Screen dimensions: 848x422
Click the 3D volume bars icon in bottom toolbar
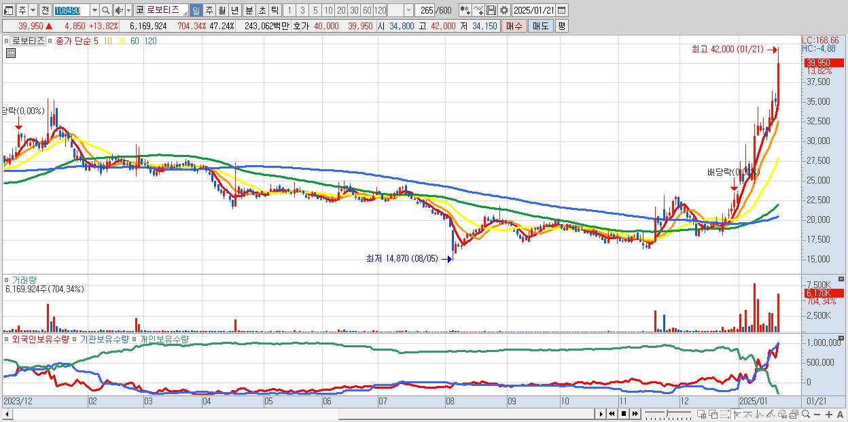[782, 415]
